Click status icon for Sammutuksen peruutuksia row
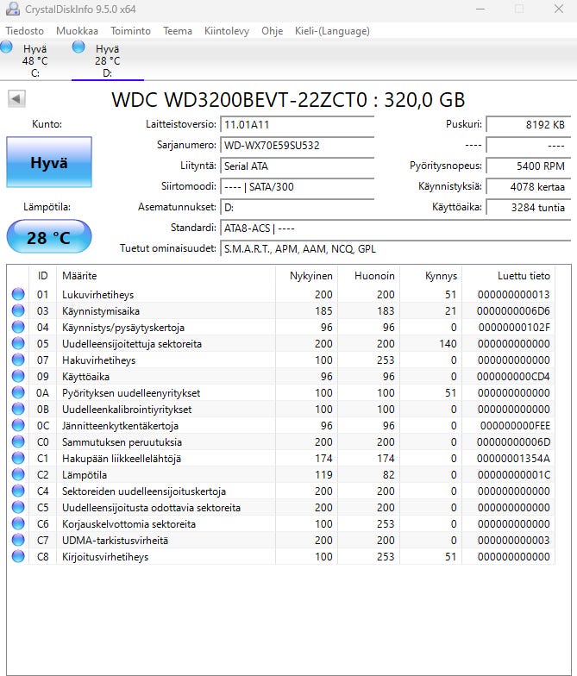The height and width of the screenshot is (676, 577). point(18,441)
